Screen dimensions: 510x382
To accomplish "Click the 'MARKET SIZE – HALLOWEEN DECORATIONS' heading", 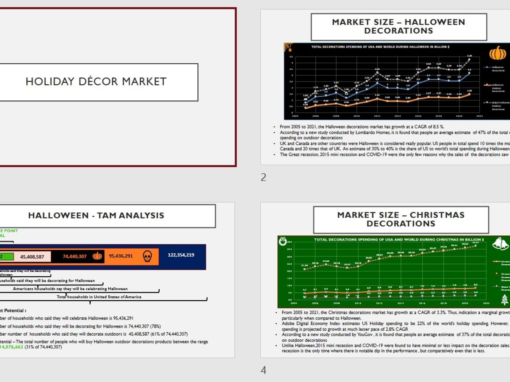I will click(398, 27).
